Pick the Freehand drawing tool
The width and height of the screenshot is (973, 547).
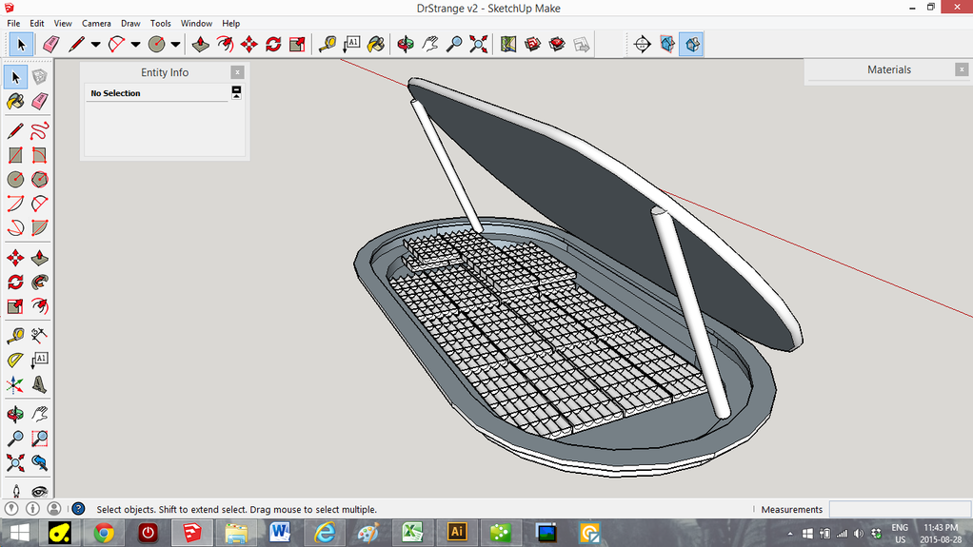pos(40,131)
